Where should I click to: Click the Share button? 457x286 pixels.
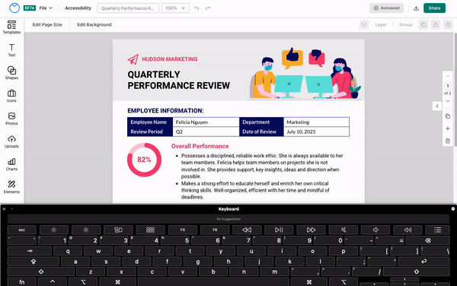click(434, 8)
